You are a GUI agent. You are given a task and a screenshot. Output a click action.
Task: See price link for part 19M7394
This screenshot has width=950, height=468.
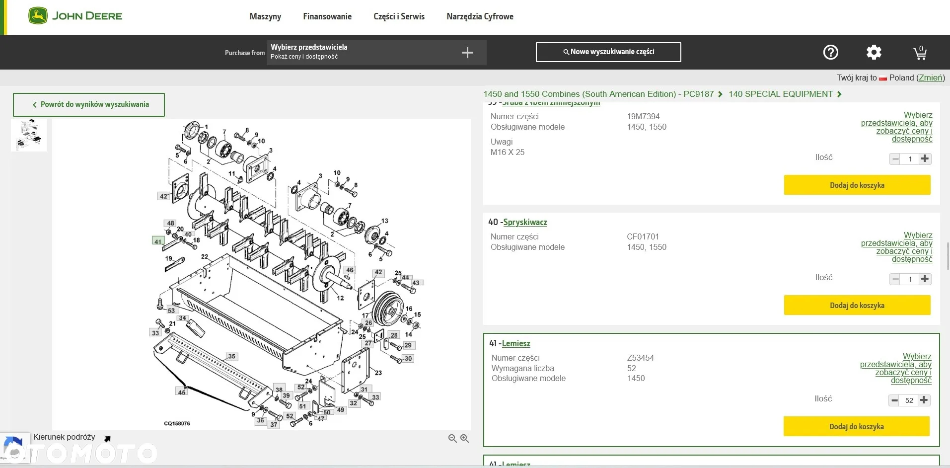point(897,127)
